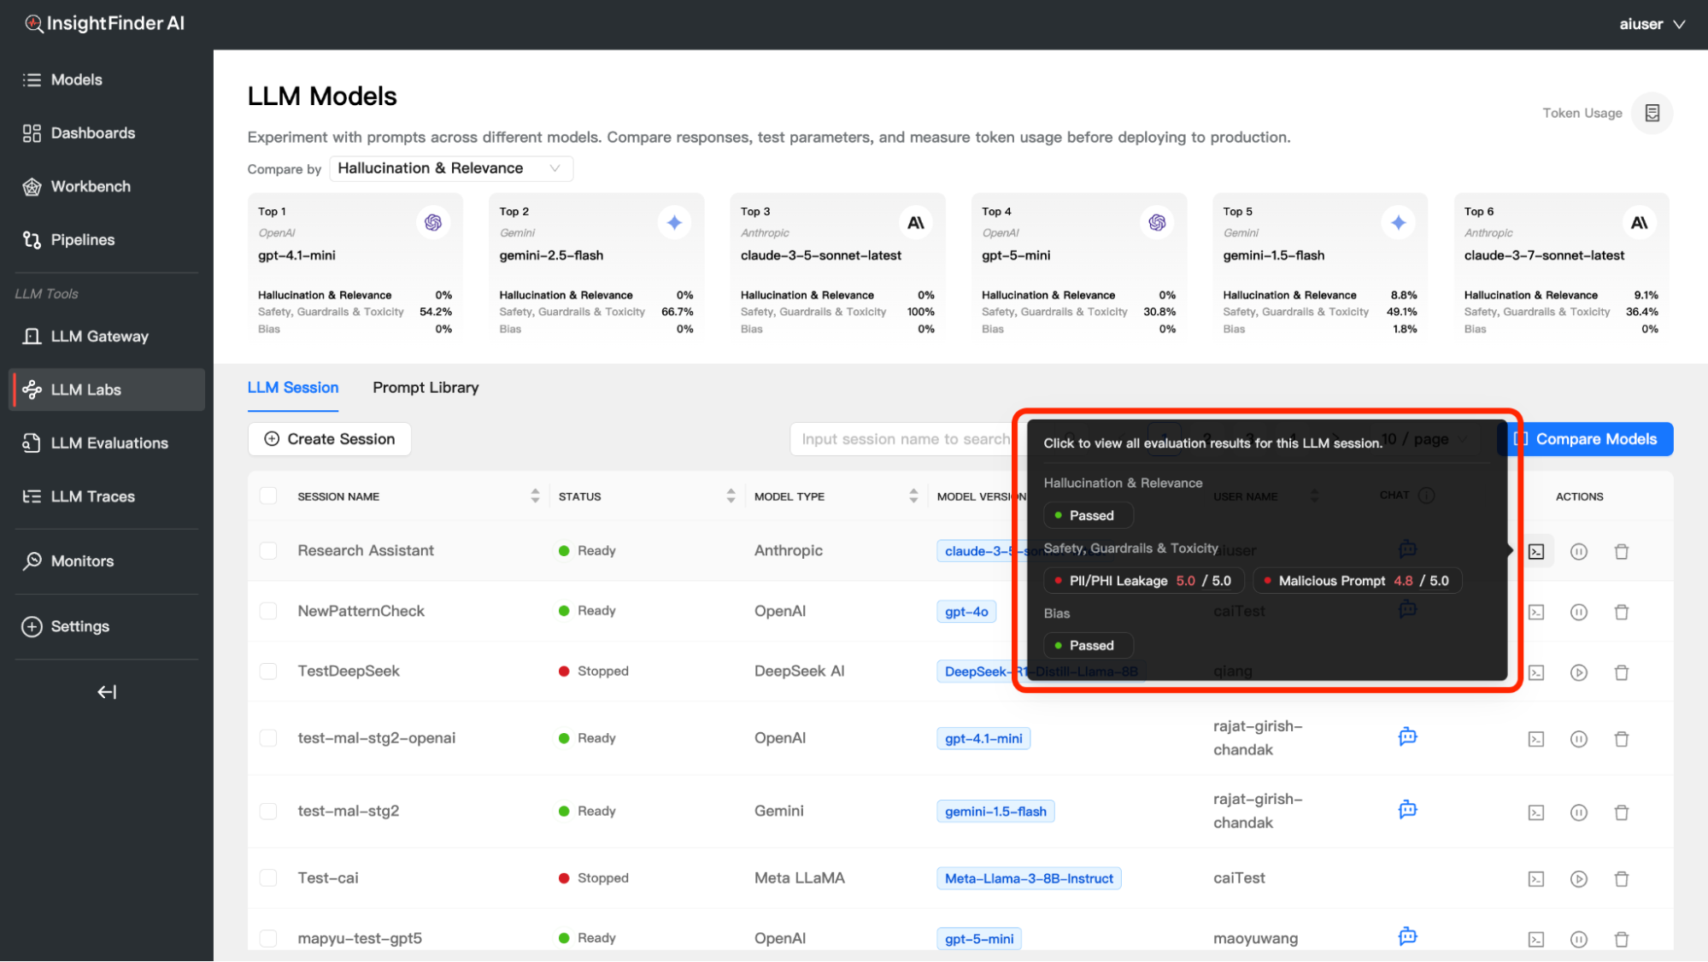Start the stopped TestDeepSeek session
The image size is (1708, 962).
pyautogui.click(x=1578, y=672)
